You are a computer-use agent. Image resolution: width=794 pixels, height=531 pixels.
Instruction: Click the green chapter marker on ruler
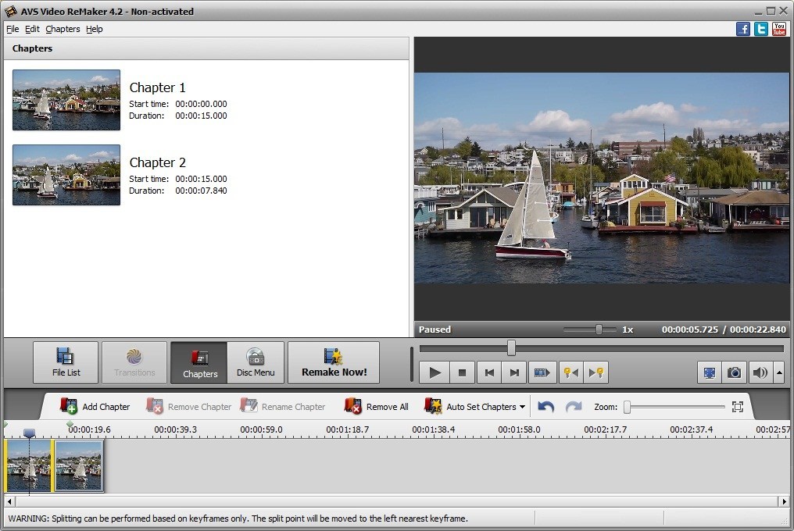point(70,424)
